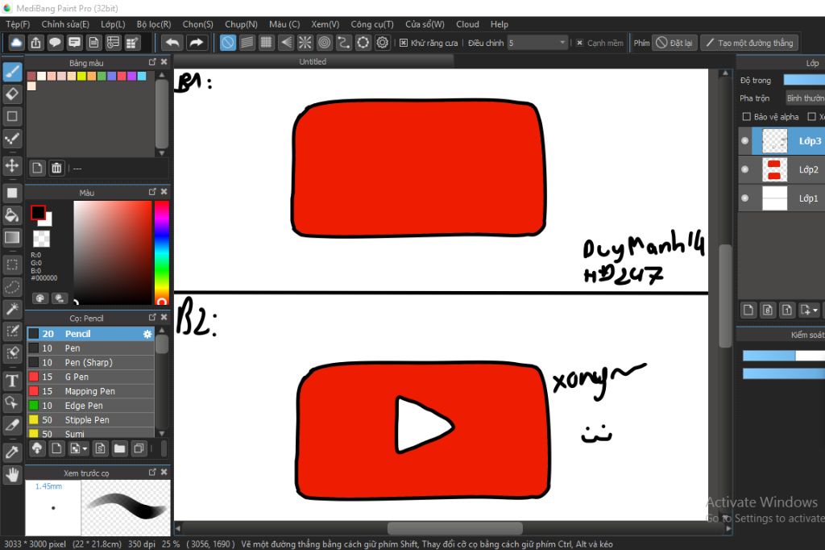This screenshot has width=825, height=550.
Task: Select the Bucket fill tool
Action: click(12, 215)
